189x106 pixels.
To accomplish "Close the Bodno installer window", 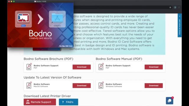I will 9,1.
